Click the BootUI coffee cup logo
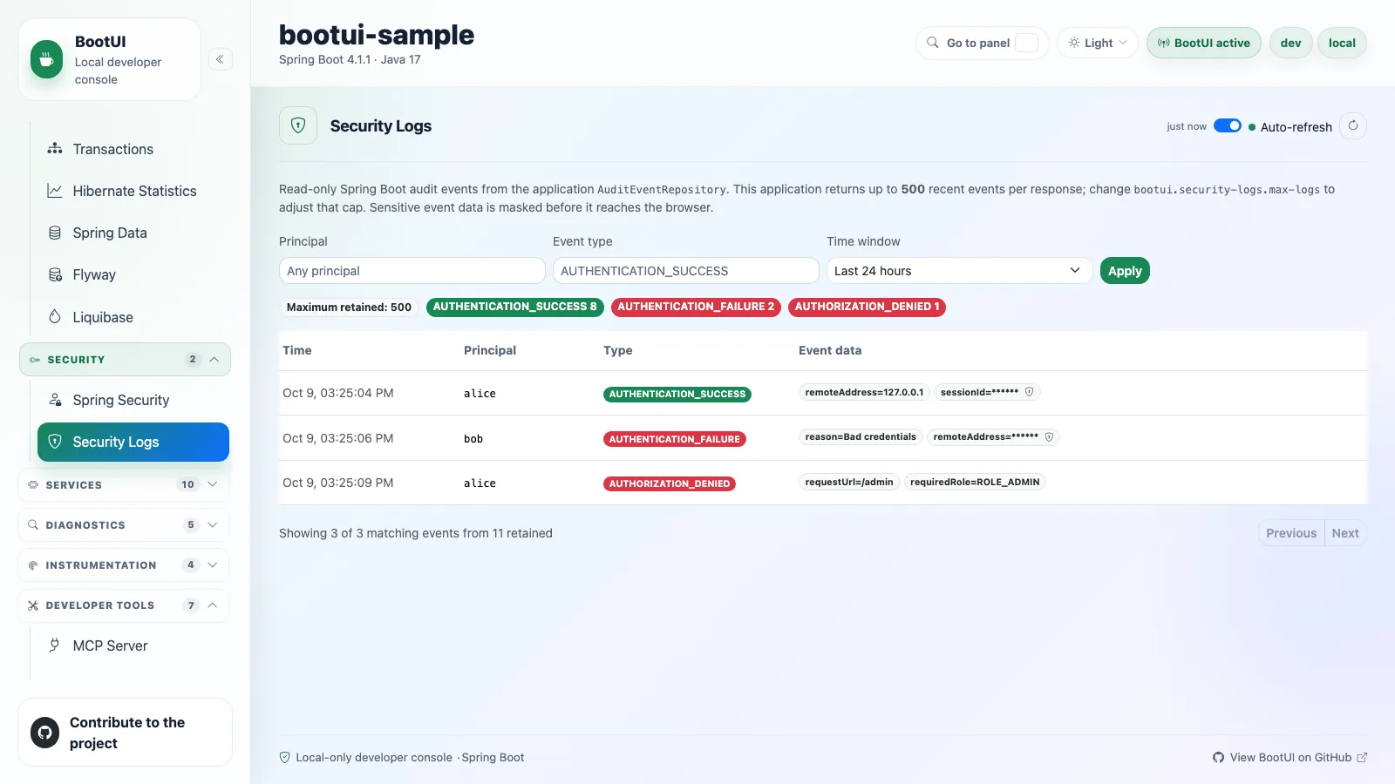The image size is (1395, 784). point(47,60)
